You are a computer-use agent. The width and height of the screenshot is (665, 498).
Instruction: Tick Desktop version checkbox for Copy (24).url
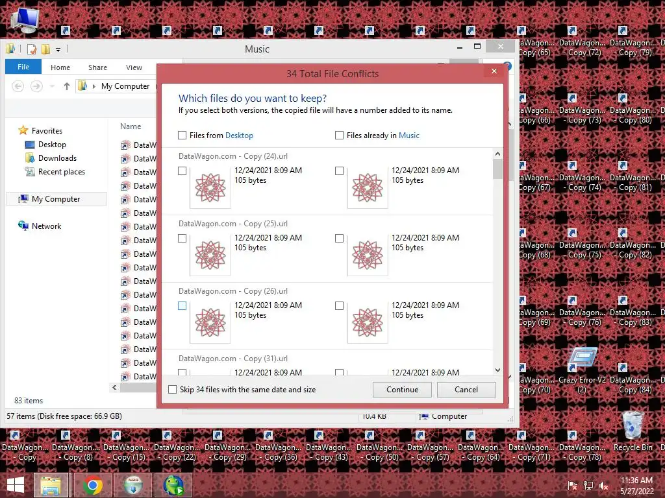pyautogui.click(x=182, y=171)
